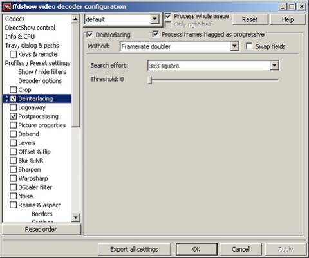Enable the Noise filter checkbox
Viewport: 309px width, 258px height.
(x=14, y=196)
